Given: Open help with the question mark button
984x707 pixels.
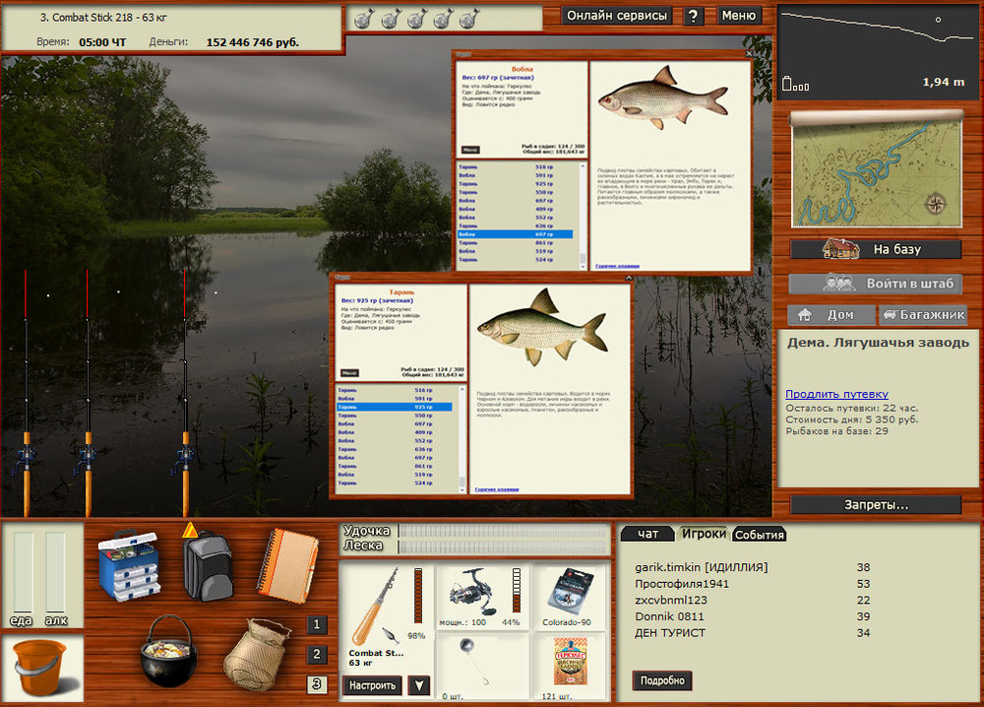Looking at the screenshot, I should (x=694, y=16).
